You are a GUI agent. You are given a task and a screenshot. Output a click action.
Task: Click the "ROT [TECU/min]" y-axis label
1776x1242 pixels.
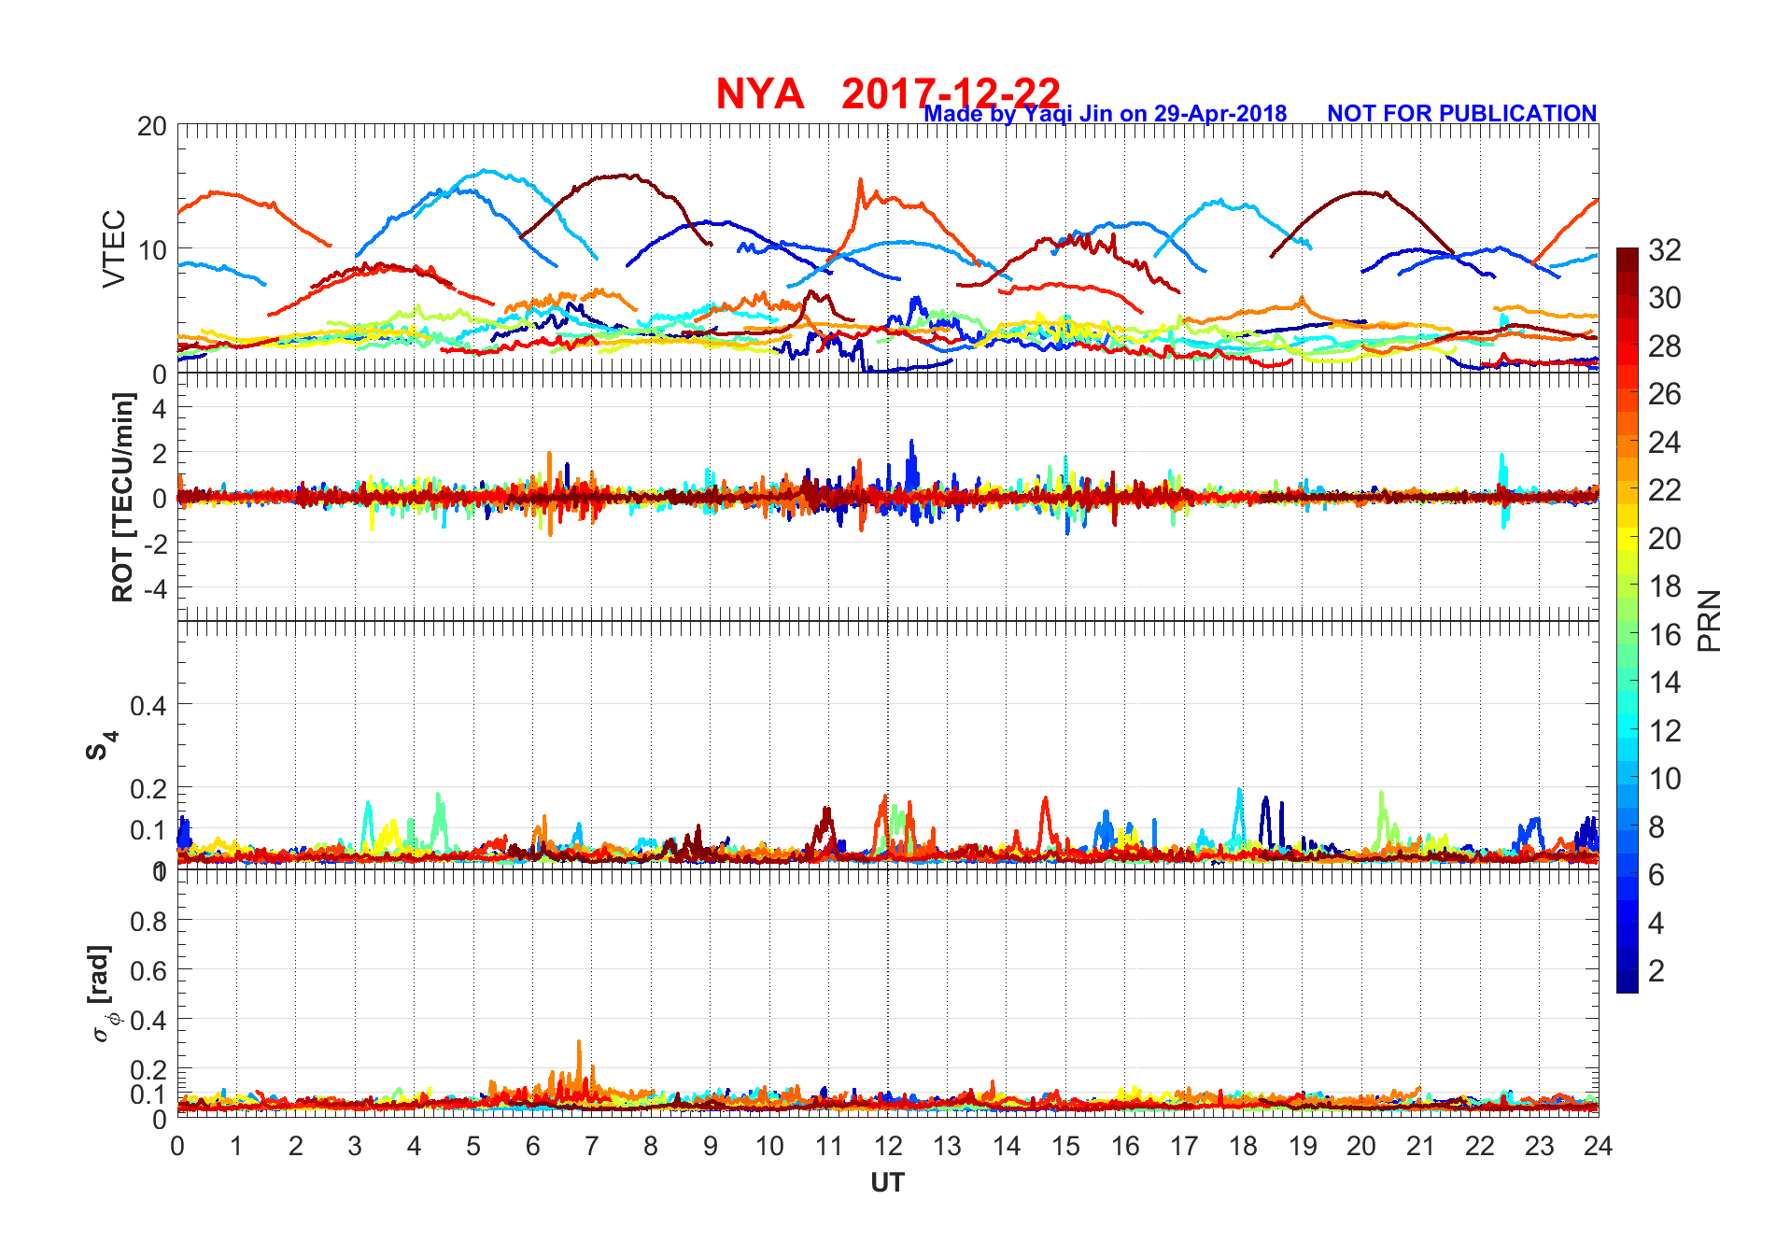click(x=122, y=497)
